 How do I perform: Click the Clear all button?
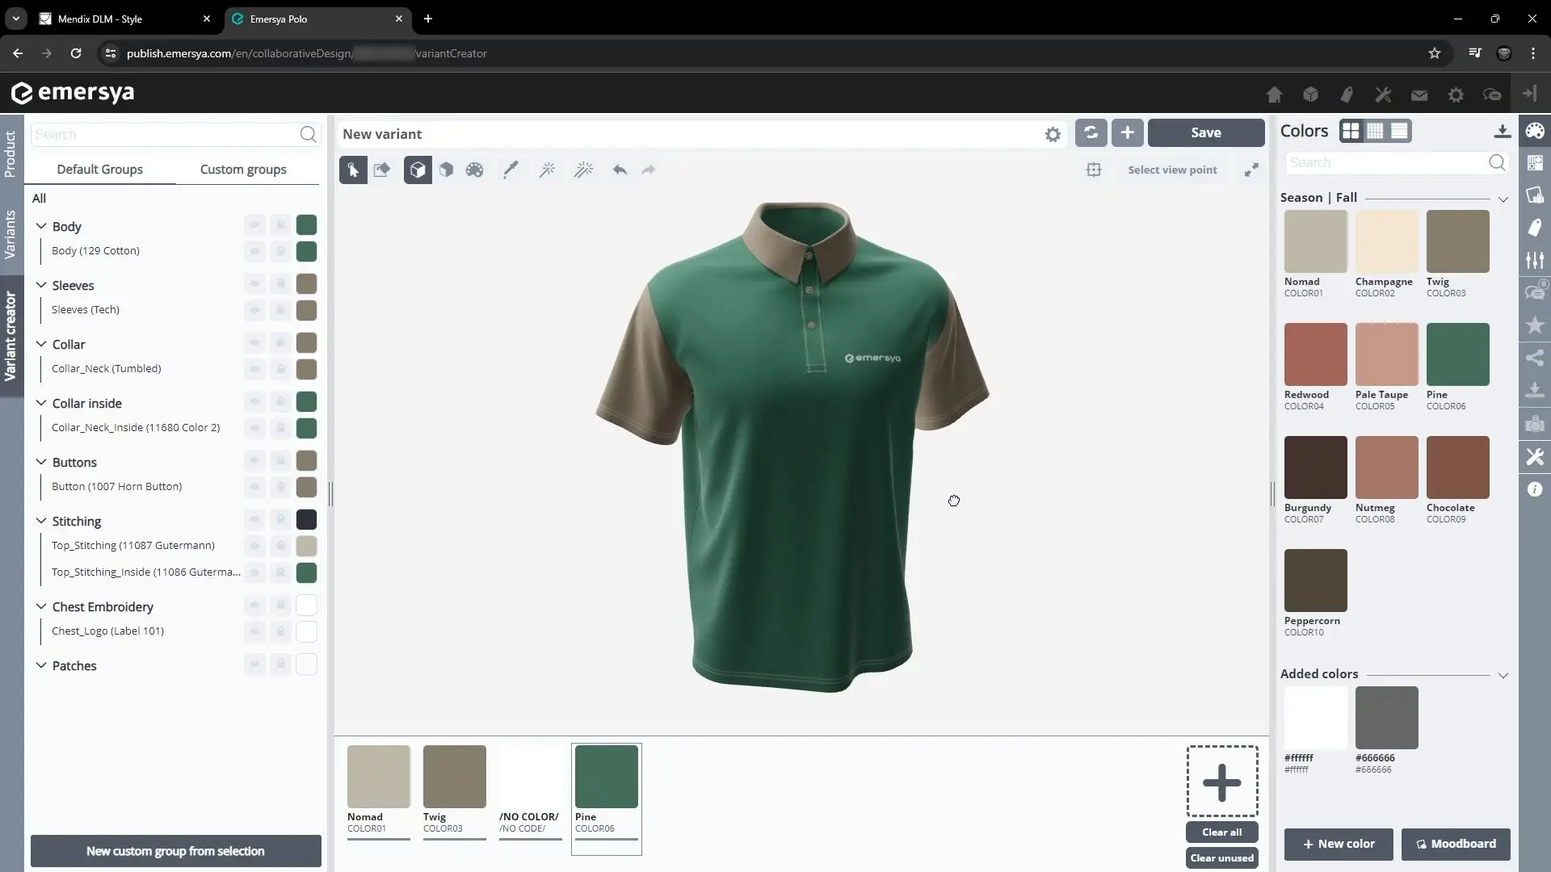click(x=1221, y=832)
